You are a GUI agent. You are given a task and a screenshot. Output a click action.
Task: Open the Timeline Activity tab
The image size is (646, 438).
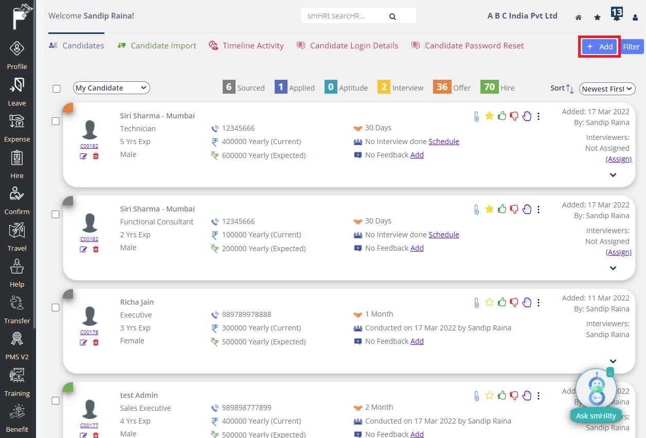pyautogui.click(x=253, y=45)
